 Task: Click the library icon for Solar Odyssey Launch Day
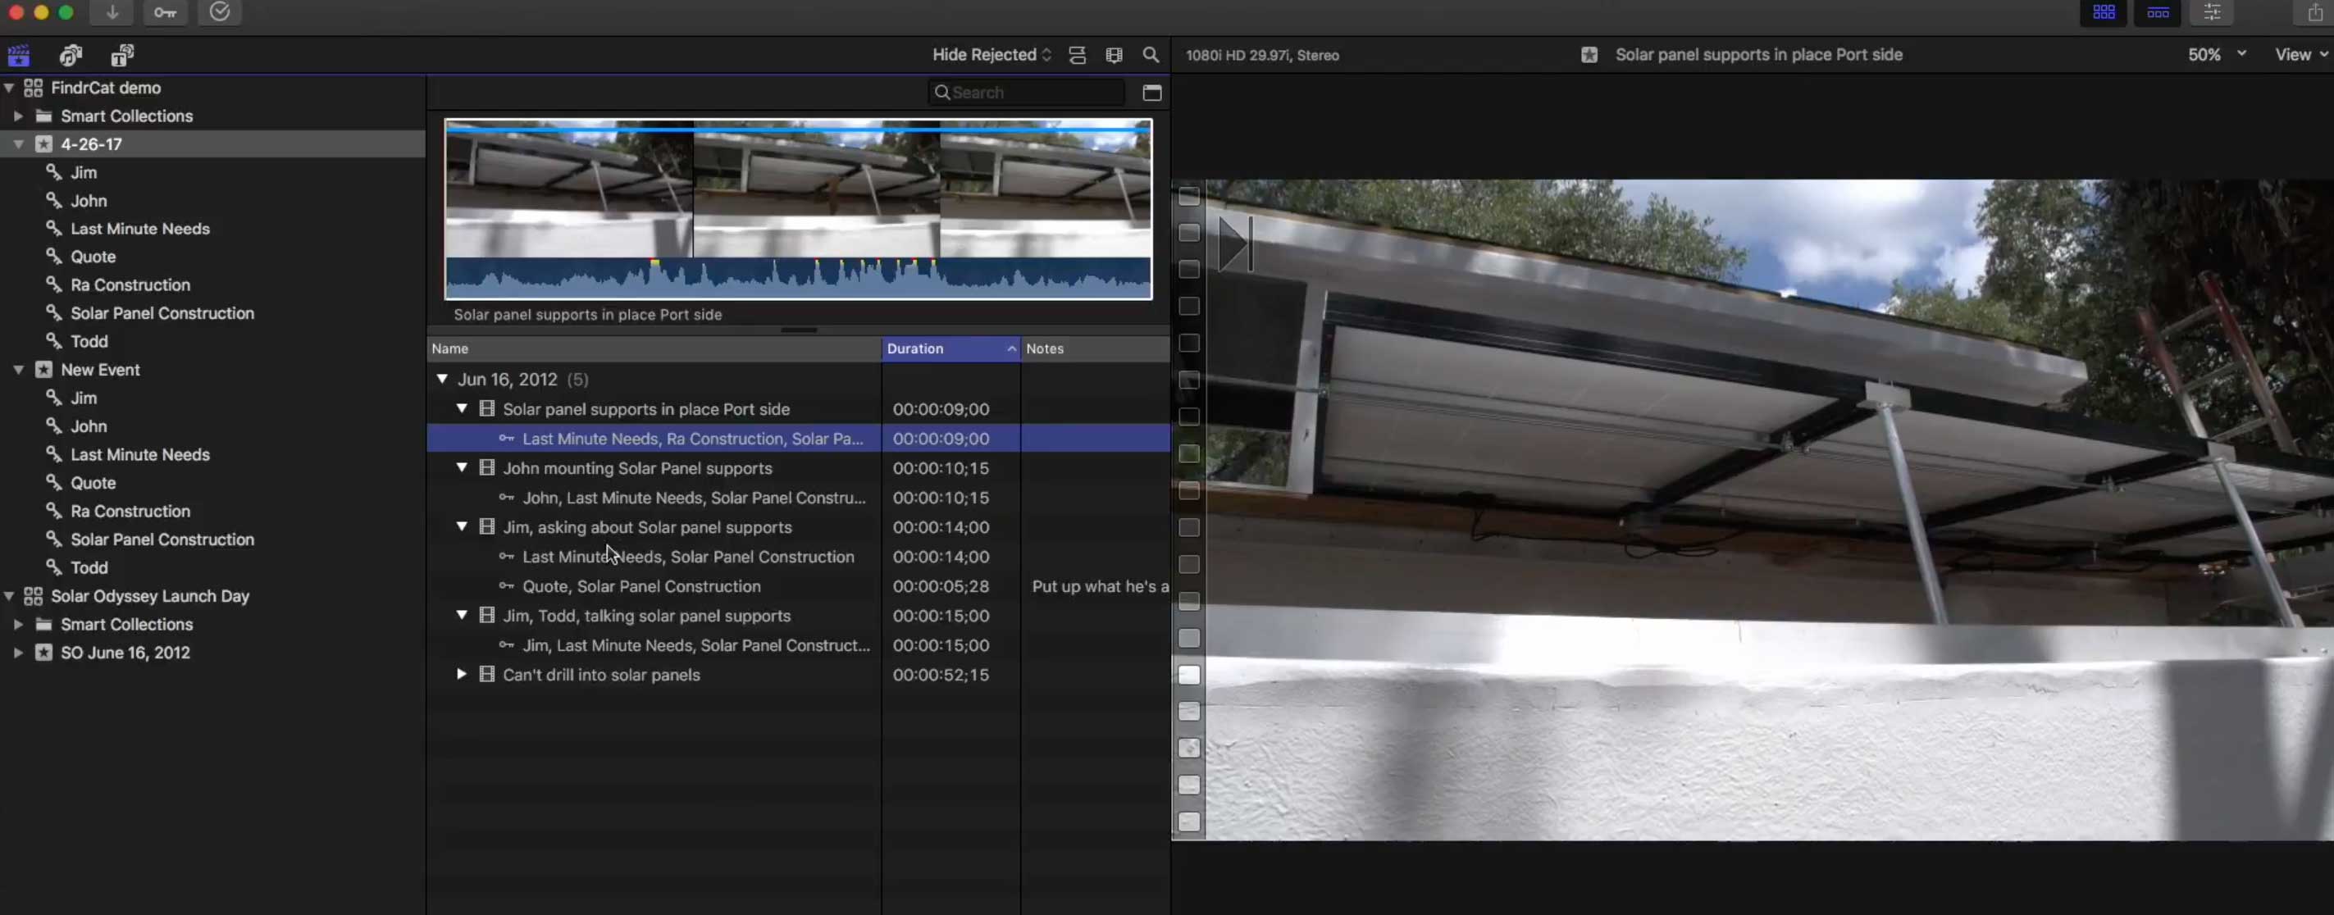click(33, 596)
